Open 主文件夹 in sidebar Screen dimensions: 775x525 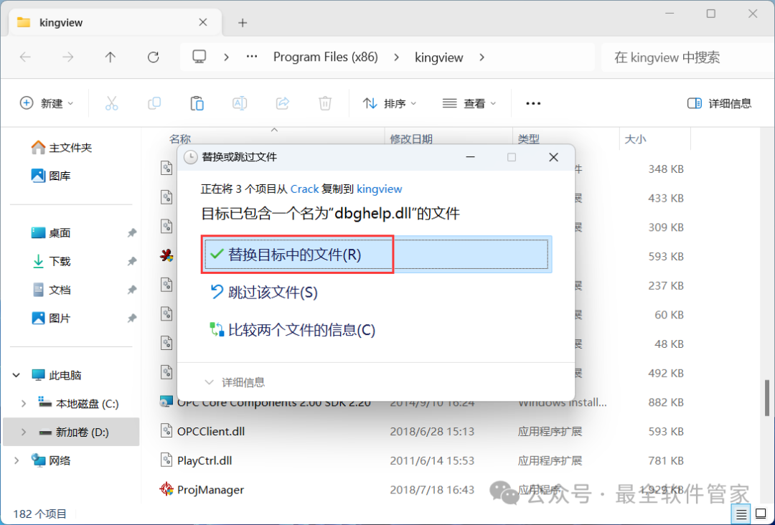pyautogui.click(x=61, y=147)
